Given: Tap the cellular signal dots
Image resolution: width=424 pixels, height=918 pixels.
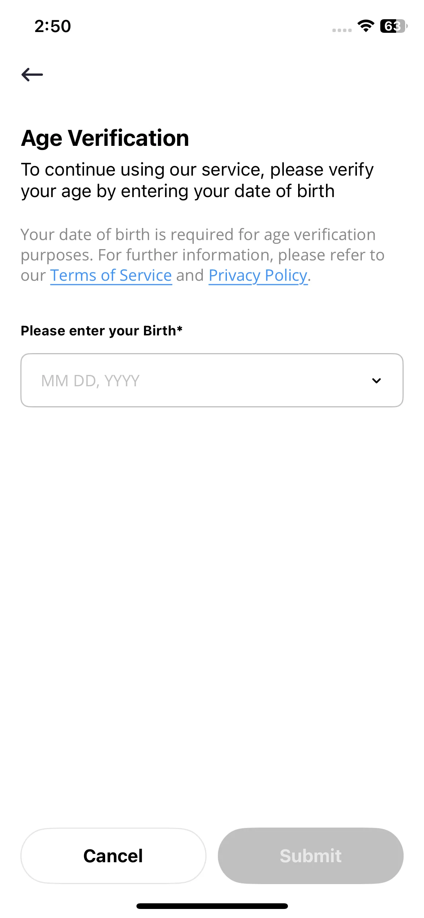Looking at the screenshot, I should tap(342, 30).
